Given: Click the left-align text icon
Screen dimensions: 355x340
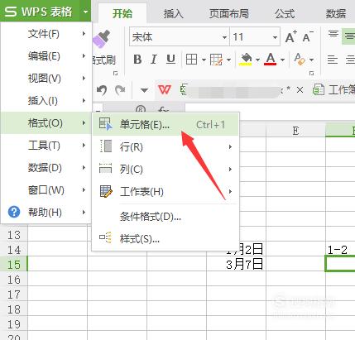Looking at the screenshot, I should (333, 60).
